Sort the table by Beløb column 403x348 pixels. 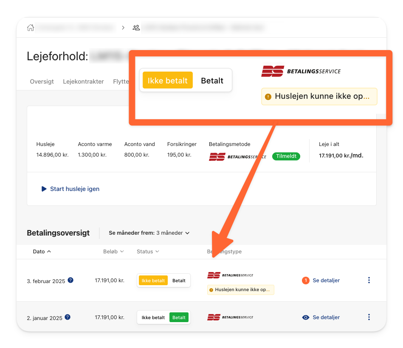[x=113, y=251]
